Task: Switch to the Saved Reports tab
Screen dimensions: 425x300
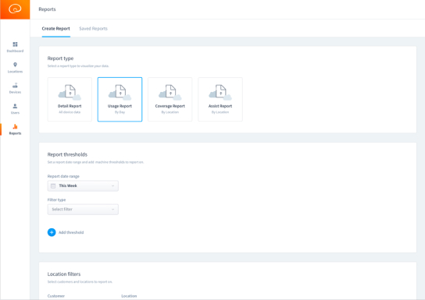Action: point(93,29)
